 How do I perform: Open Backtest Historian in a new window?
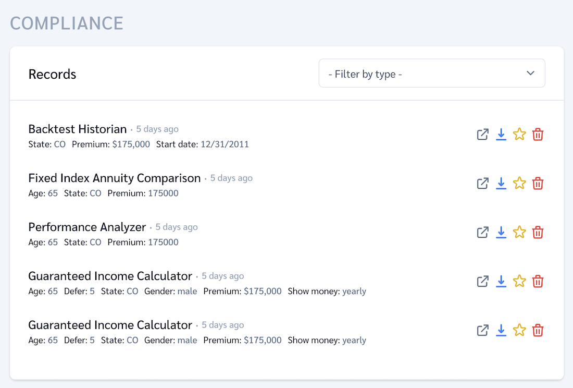point(482,134)
